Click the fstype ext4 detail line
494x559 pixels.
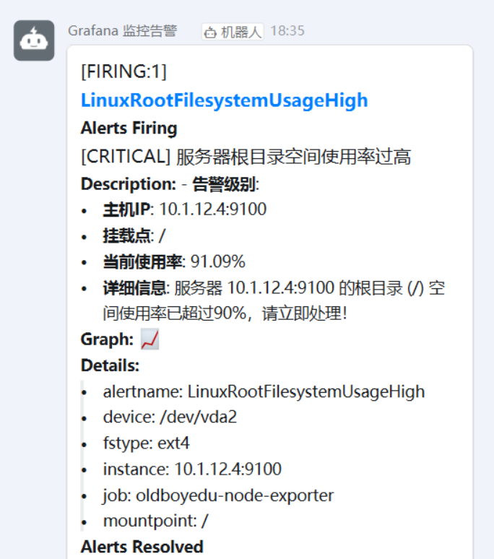click(x=147, y=443)
